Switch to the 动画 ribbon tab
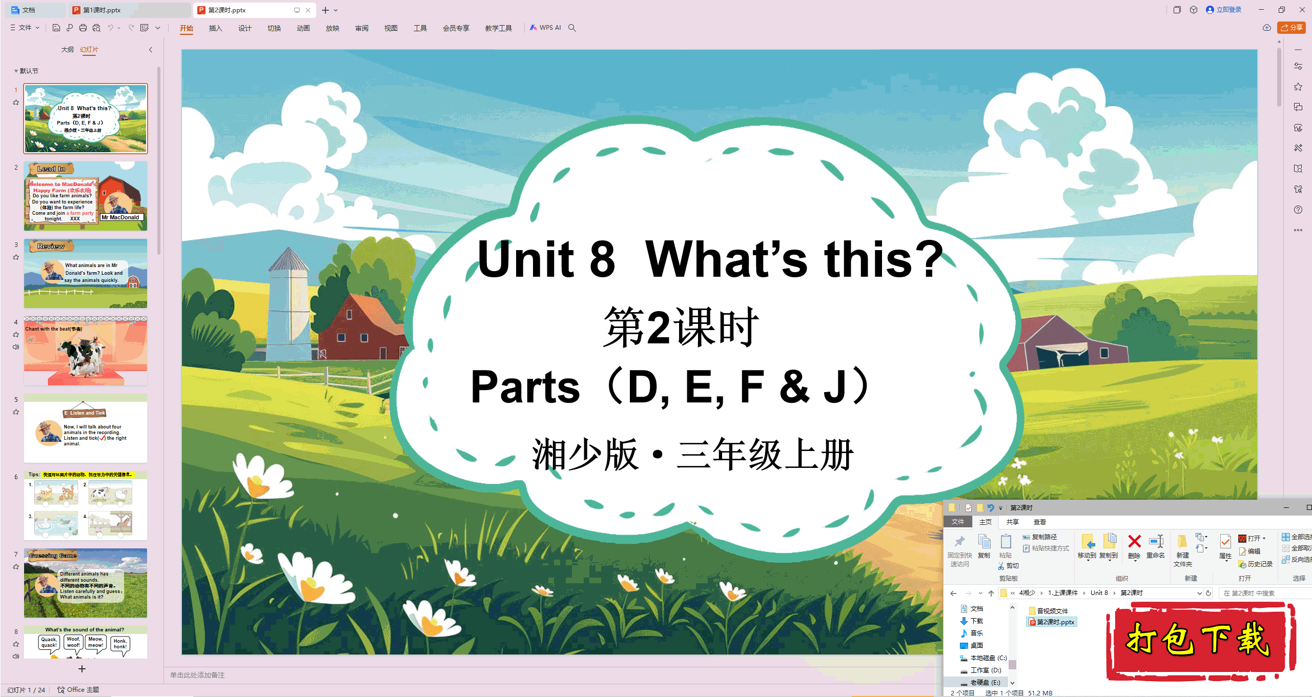The image size is (1312, 697). (303, 28)
